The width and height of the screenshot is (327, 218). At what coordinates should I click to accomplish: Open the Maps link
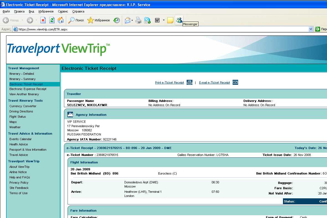click(x=13, y=122)
